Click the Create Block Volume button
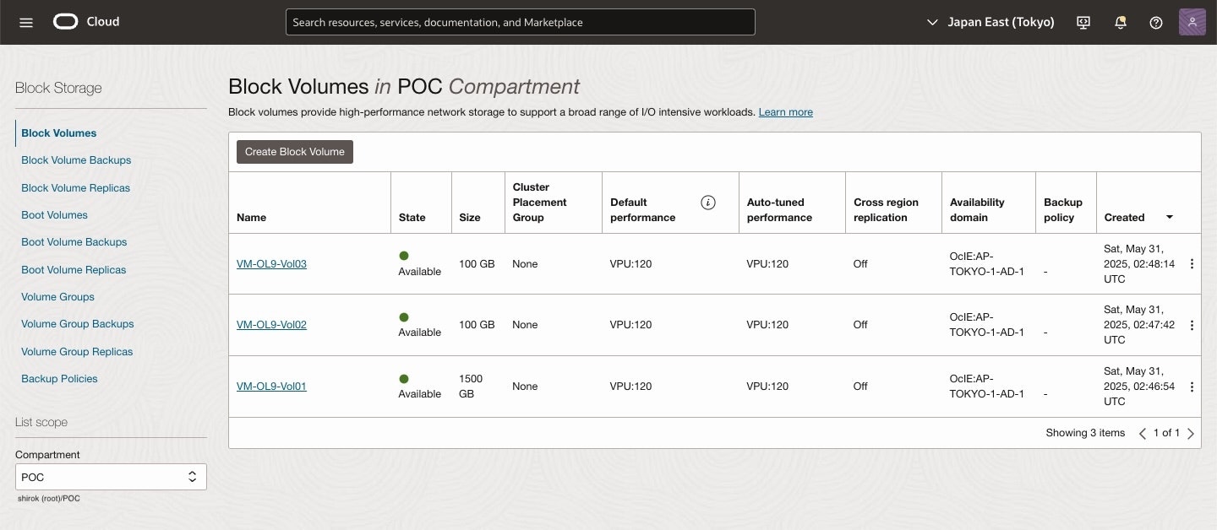This screenshot has width=1217, height=530. point(295,152)
